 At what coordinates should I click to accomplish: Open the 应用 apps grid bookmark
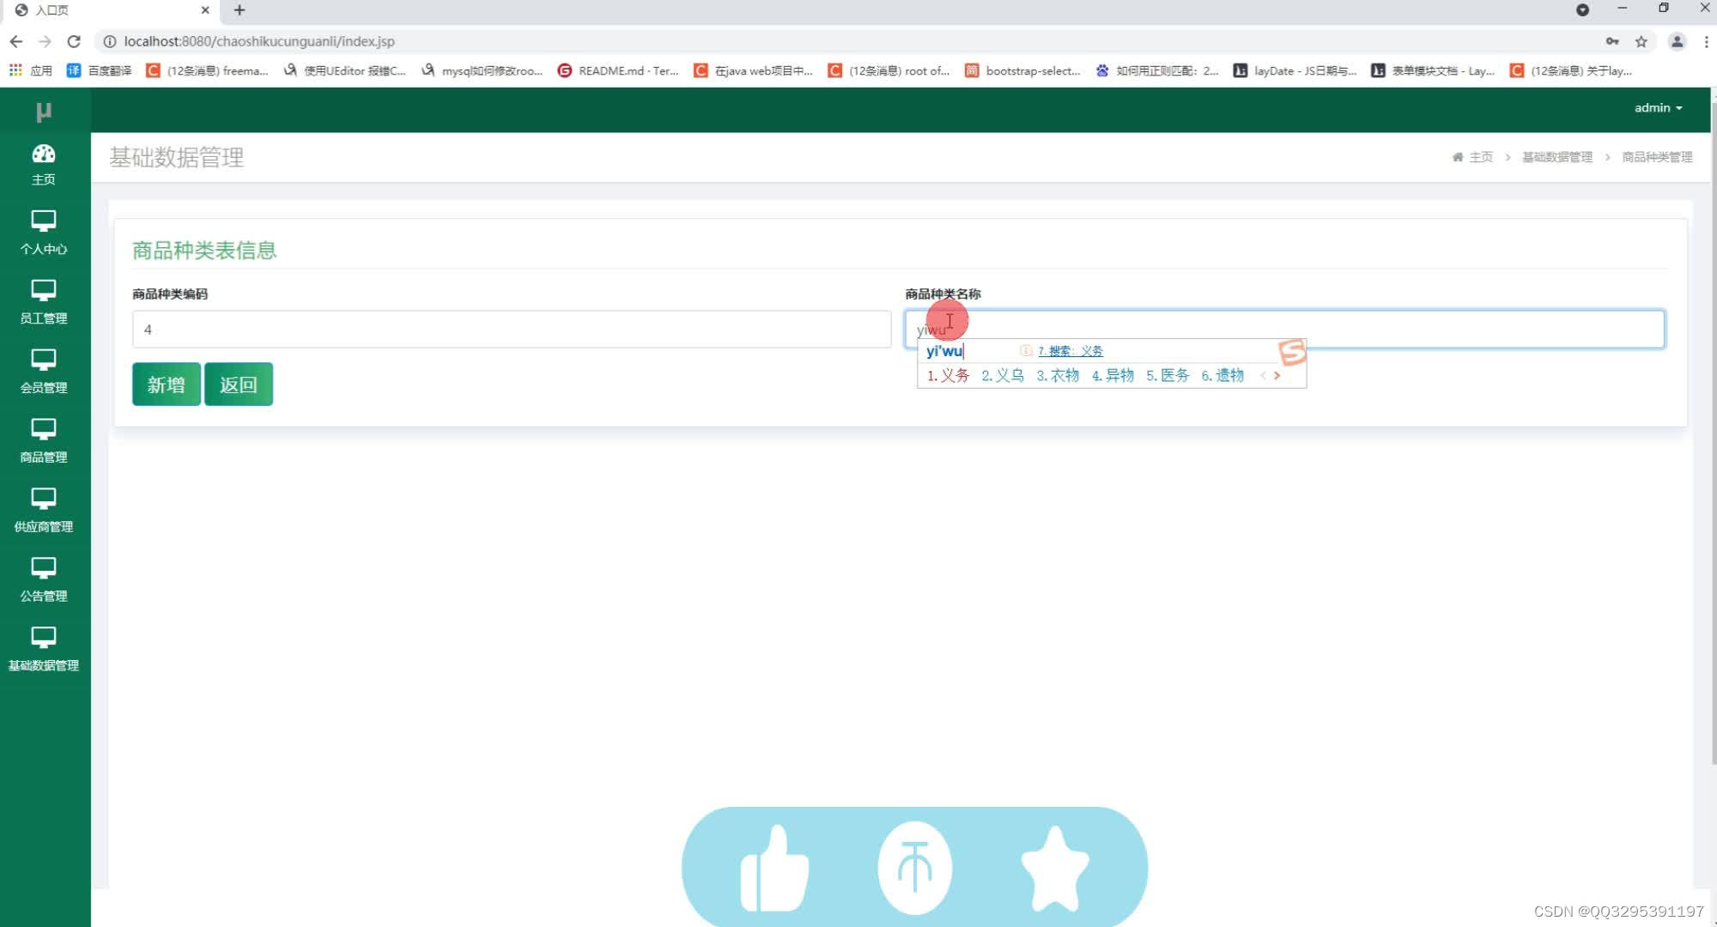pyautogui.click(x=31, y=70)
